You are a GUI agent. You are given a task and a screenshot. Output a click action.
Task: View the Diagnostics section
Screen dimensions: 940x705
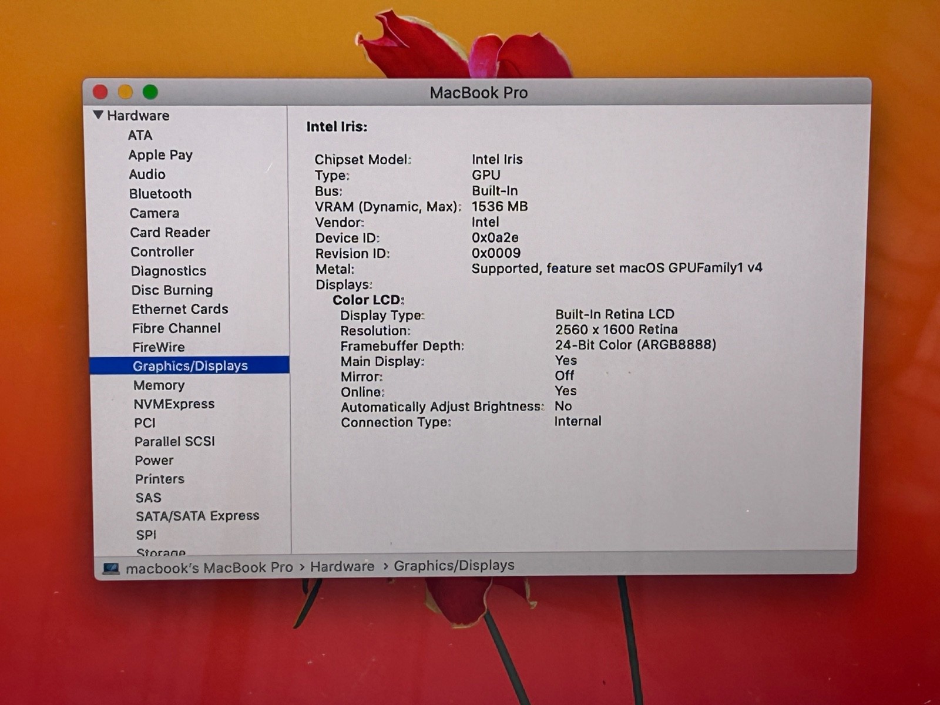(169, 271)
